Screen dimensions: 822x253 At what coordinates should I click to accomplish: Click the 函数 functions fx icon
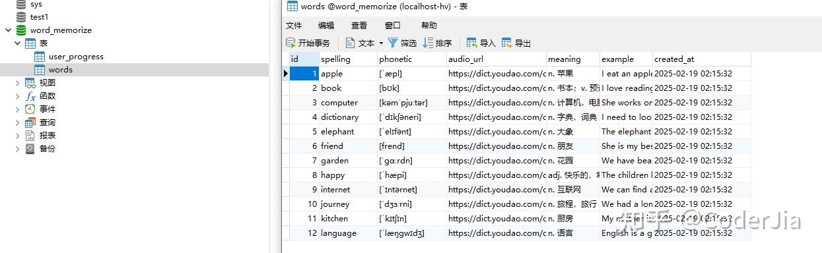point(30,96)
